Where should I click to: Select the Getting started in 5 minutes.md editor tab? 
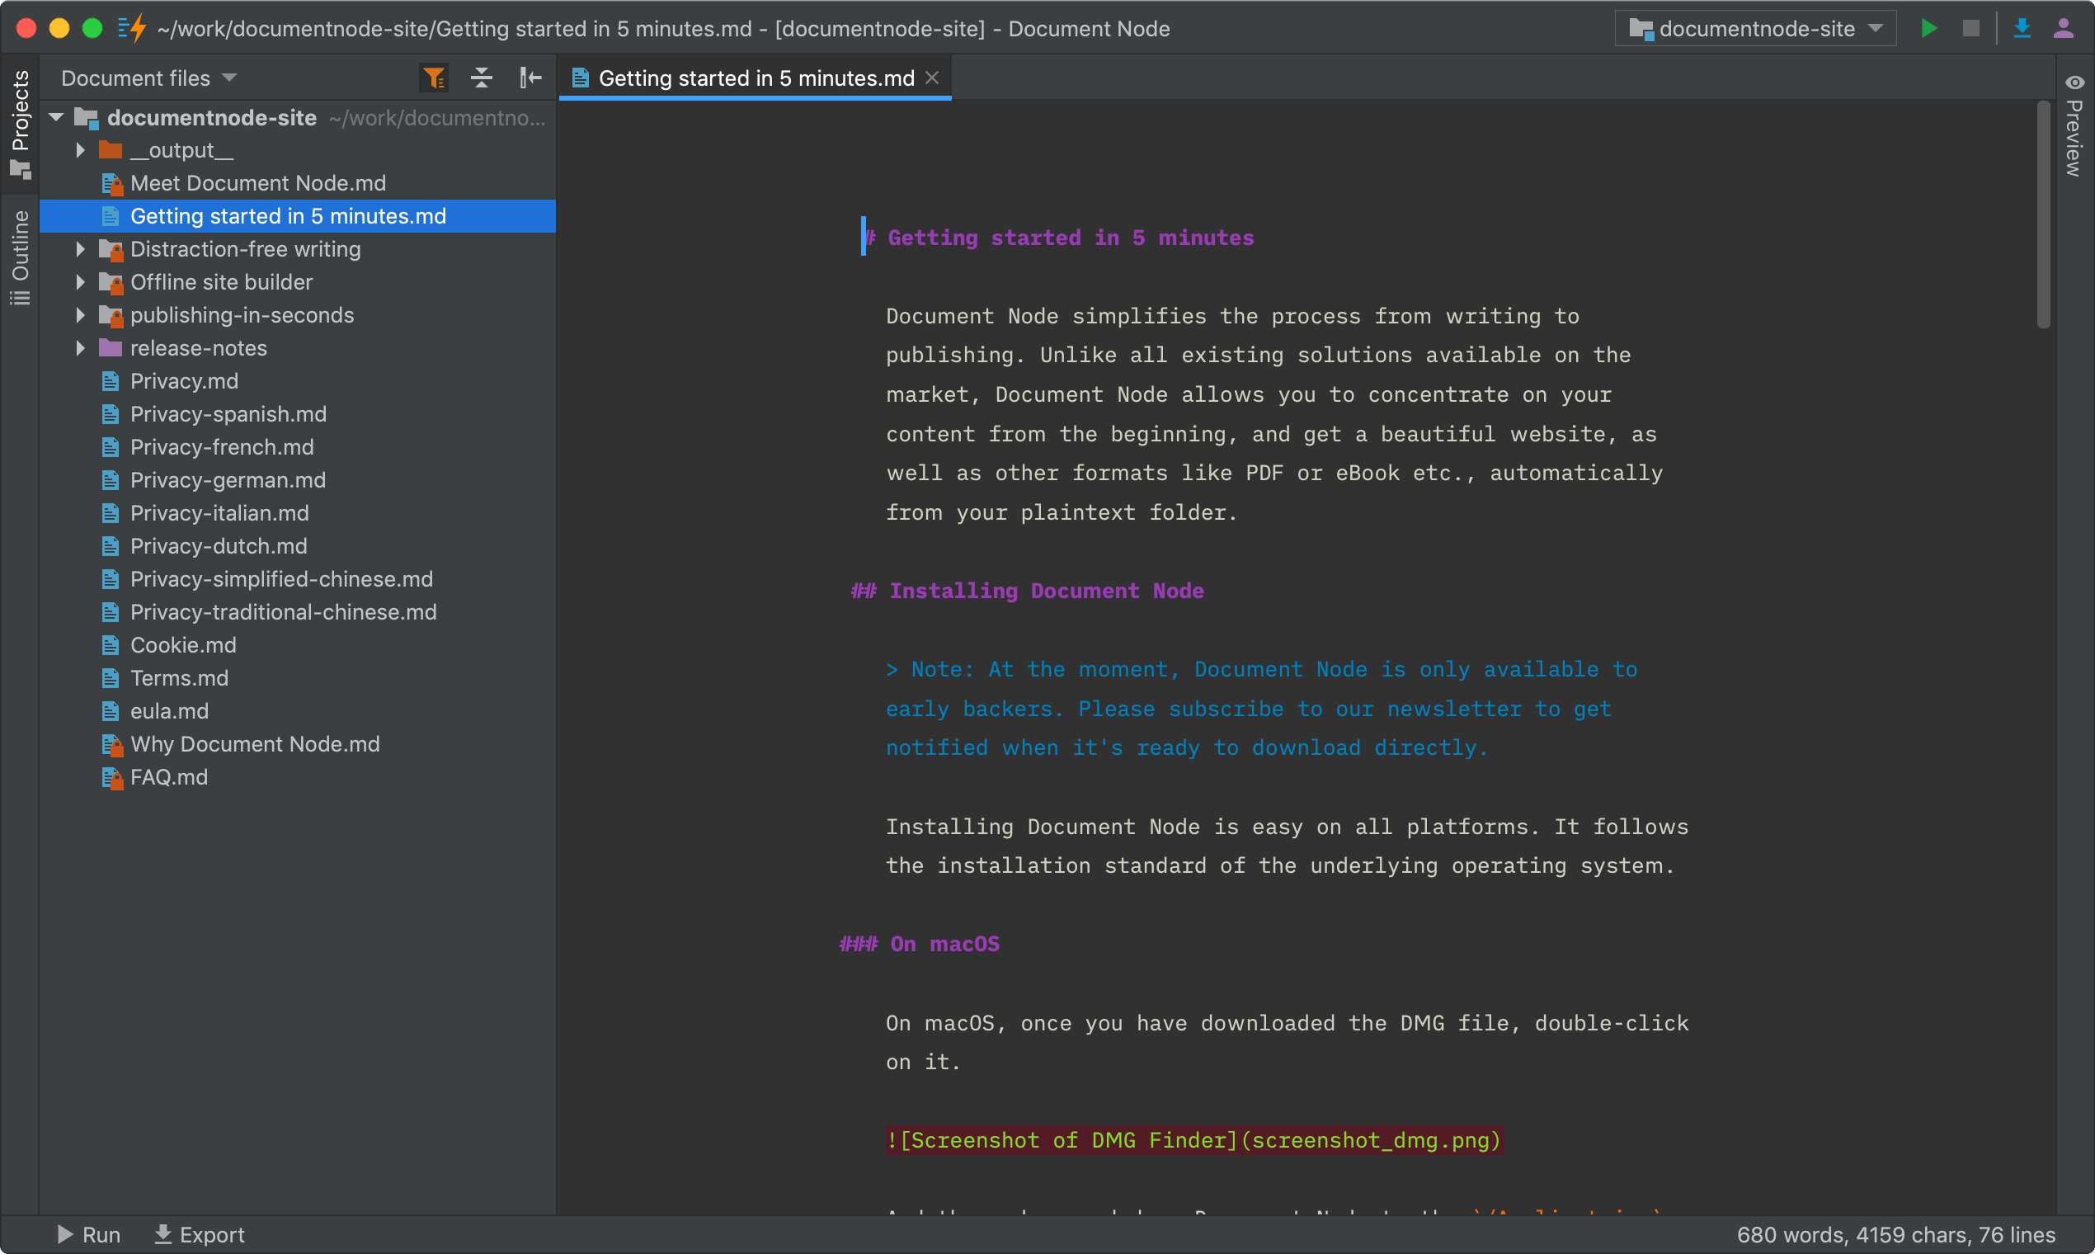tap(756, 78)
